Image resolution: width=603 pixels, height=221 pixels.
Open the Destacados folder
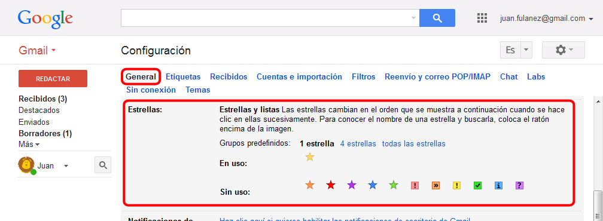click(x=39, y=110)
